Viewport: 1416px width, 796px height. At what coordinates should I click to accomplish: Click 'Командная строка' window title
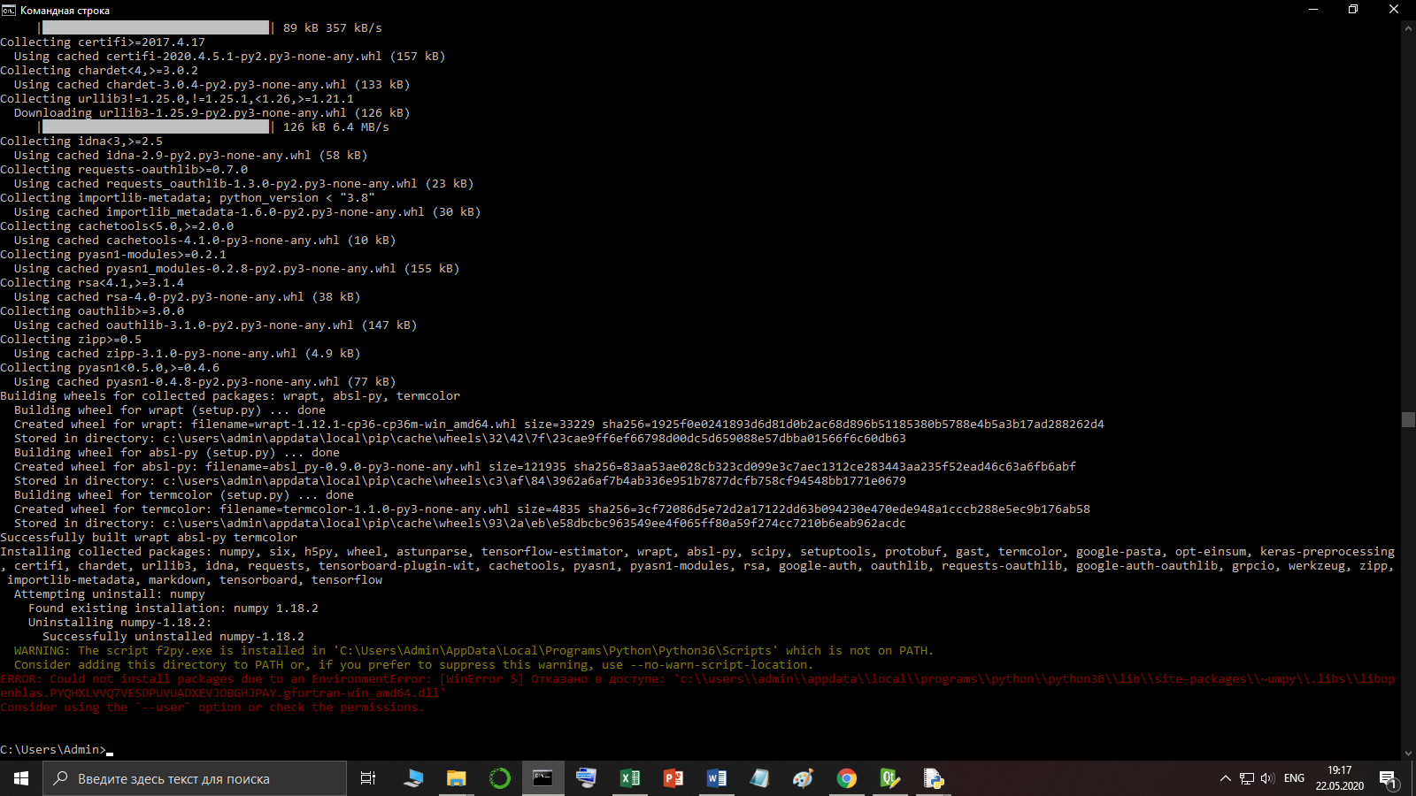[x=65, y=11]
